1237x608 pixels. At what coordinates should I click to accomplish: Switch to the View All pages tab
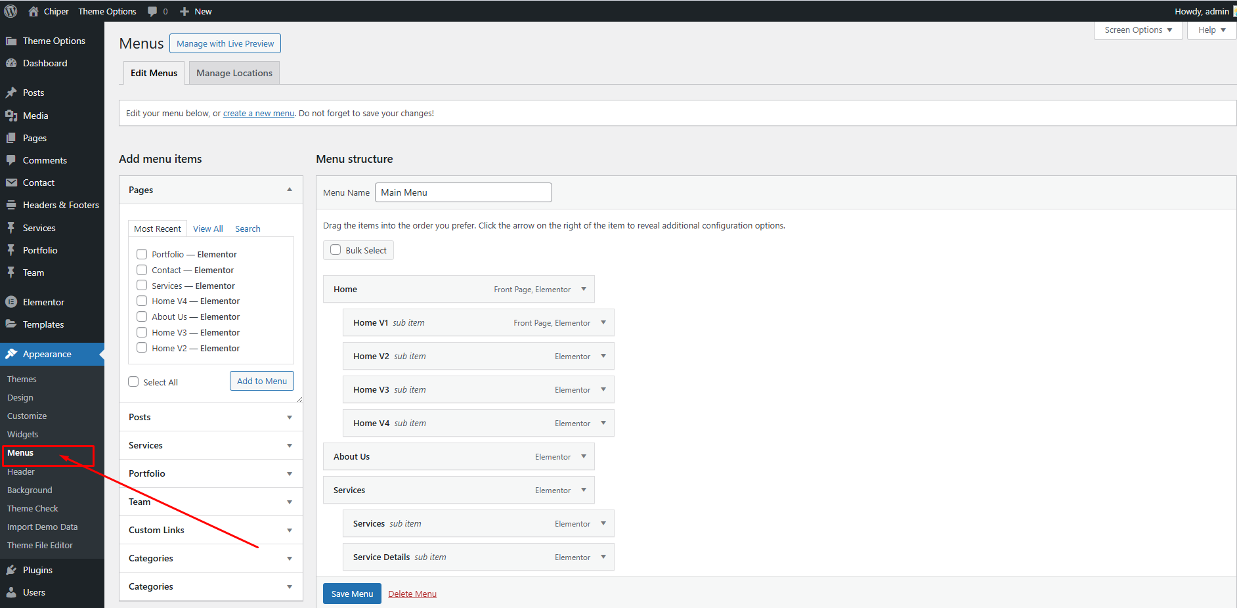(207, 228)
